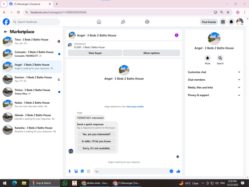Focus the Search Facebook field
Image resolution: width=249 pixels, height=187 pixels.
36,22
